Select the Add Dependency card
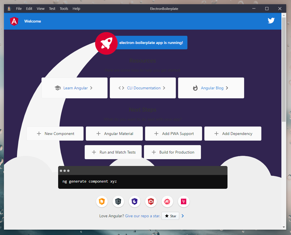The image size is (291, 235). (233, 134)
